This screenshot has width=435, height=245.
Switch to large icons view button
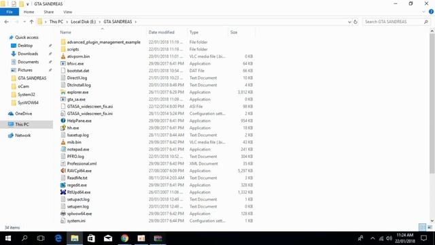430,227
